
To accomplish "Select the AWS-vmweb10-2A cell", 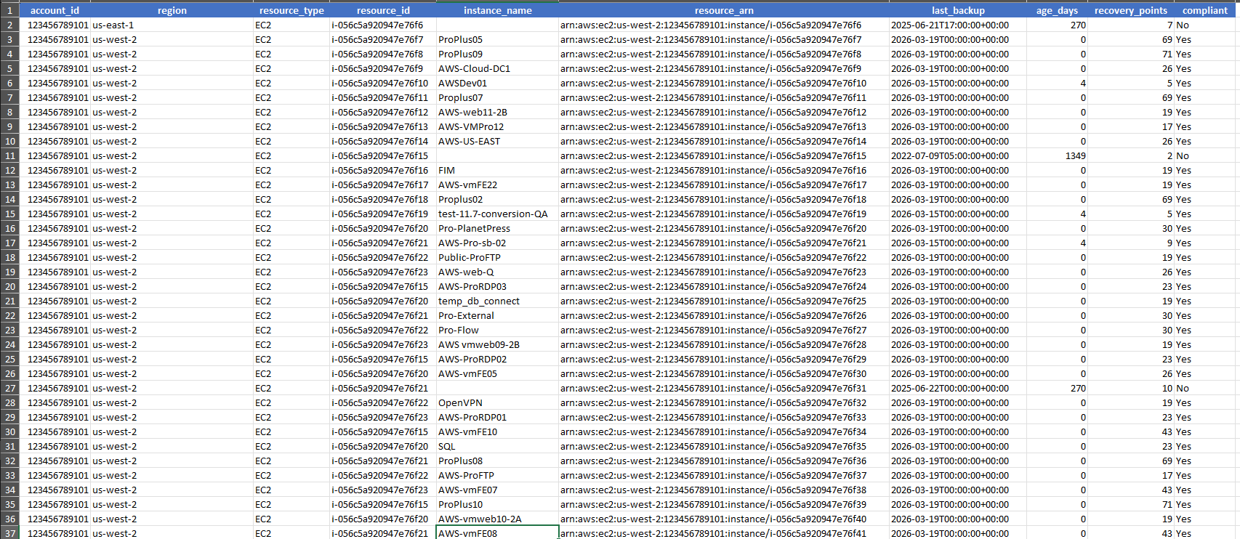I will [497, 519].
